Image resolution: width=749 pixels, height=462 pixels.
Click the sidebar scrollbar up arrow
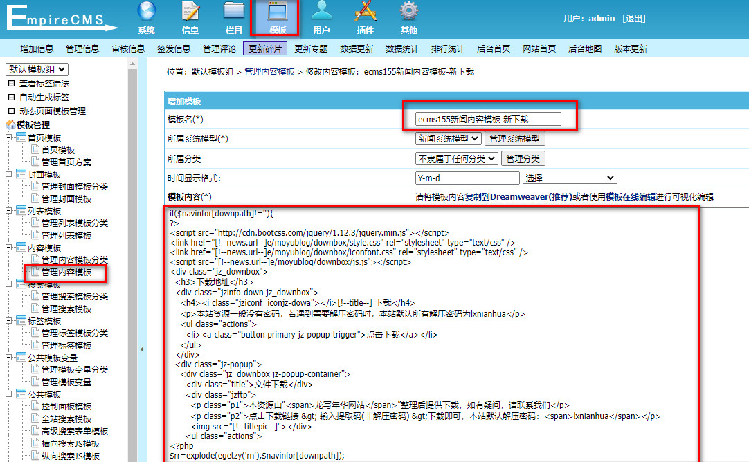coord(132,64)
